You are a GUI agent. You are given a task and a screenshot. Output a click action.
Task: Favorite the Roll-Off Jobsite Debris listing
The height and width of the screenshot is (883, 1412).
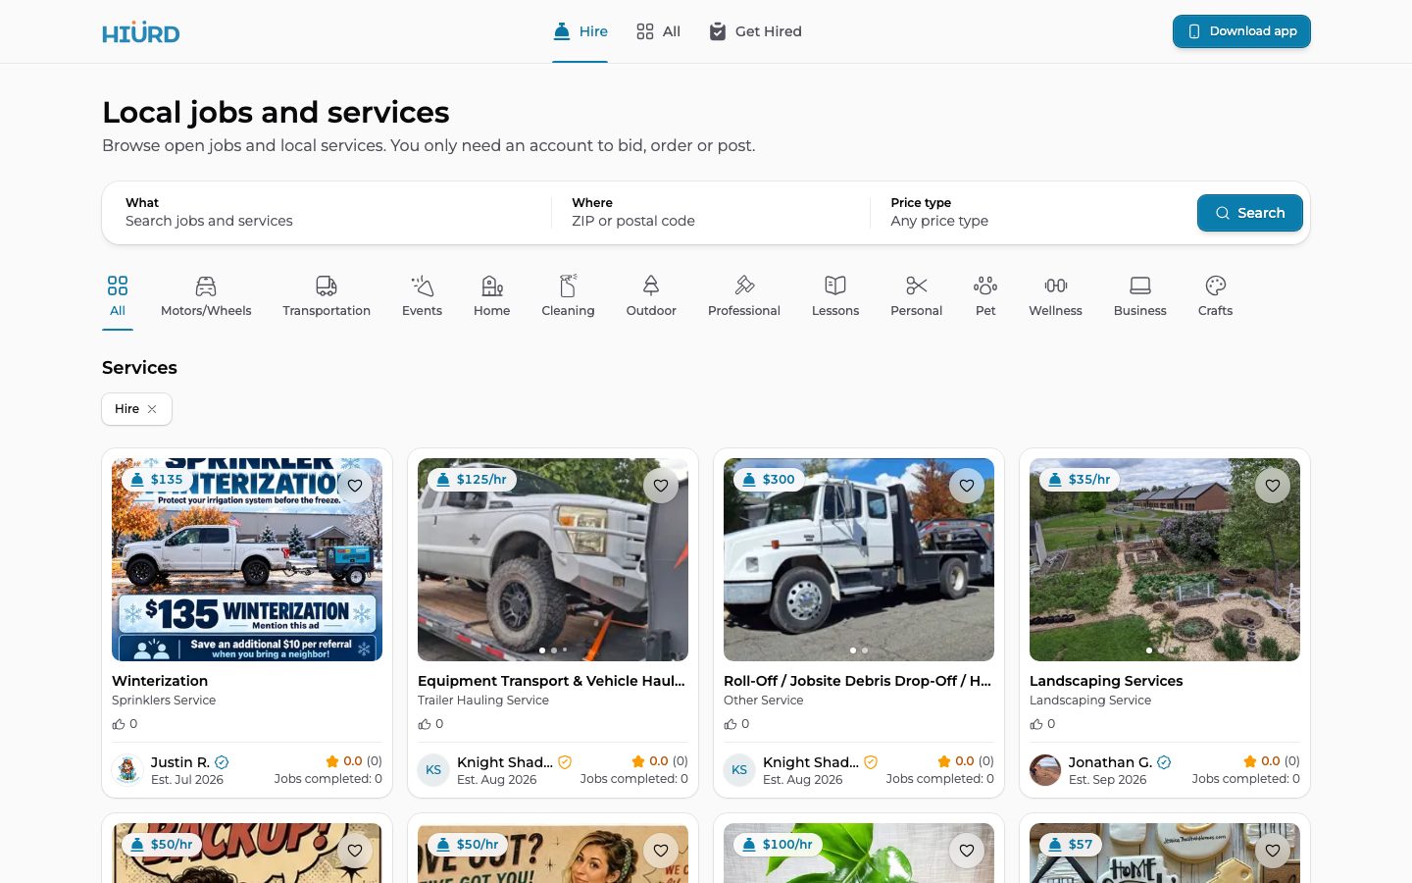tap(967, 486)
